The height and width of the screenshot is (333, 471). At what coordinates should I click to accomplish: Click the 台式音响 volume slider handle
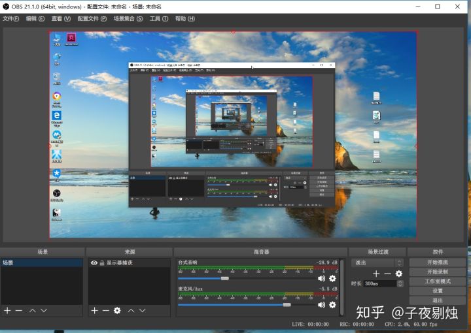(225, 278)
